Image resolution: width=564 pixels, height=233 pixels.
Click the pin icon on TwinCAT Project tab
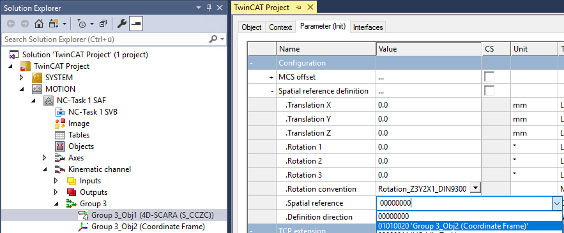[298, 7]
